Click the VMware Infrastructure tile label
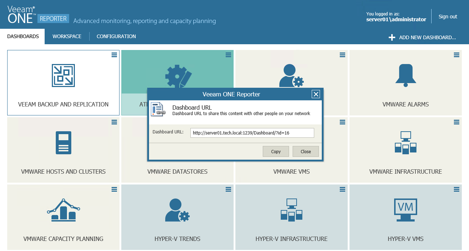 [x=406, y=172]
